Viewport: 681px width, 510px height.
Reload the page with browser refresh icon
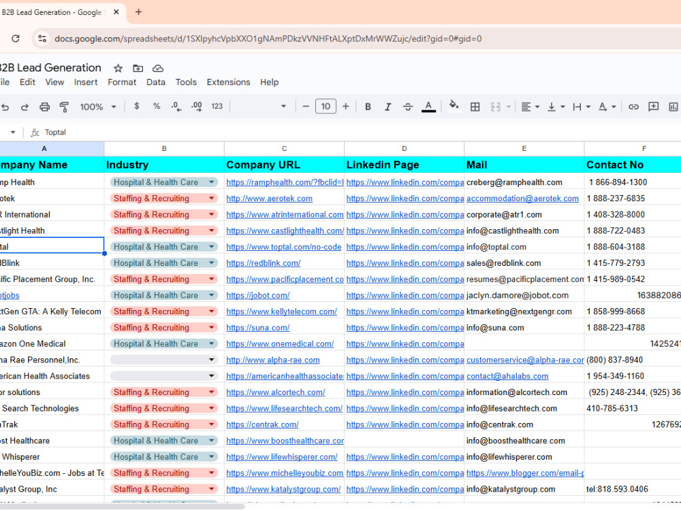coord(16,38)
